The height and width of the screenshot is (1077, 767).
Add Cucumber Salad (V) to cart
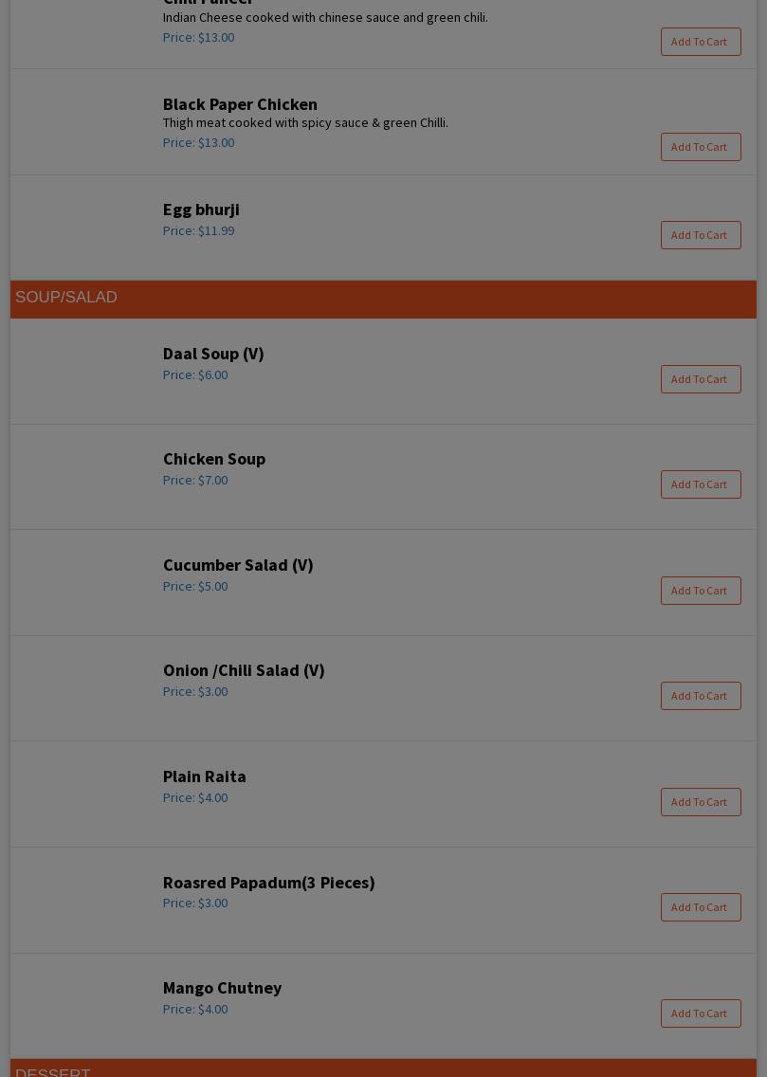[x=700, y=591]
